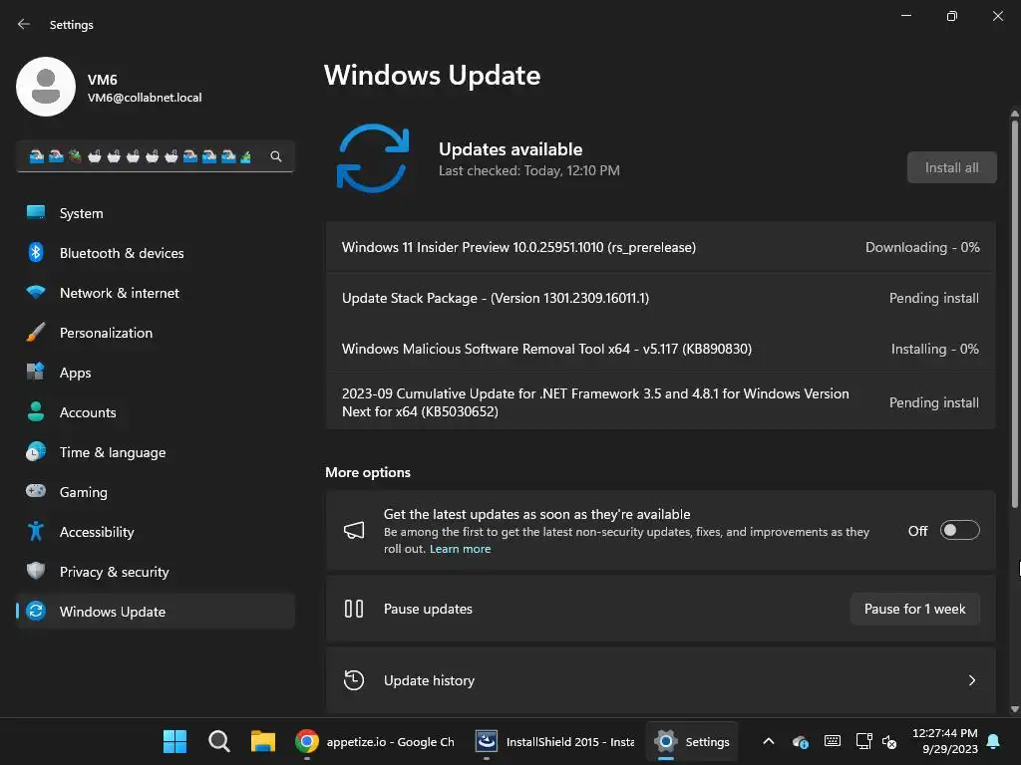This screenshot has width=1021, height=765.
Task: Click Windows 11 Insider Preview update row
Action: 660,247
